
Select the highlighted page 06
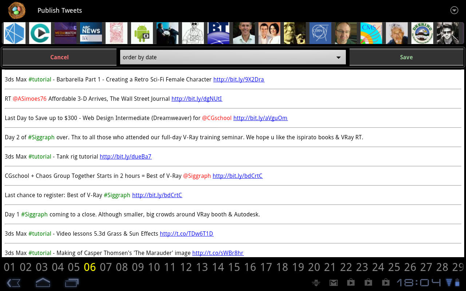[90, 267]
